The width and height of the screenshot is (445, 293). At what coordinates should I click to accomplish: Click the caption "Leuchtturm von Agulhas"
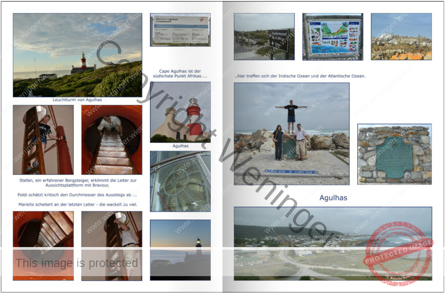(77, 100)
